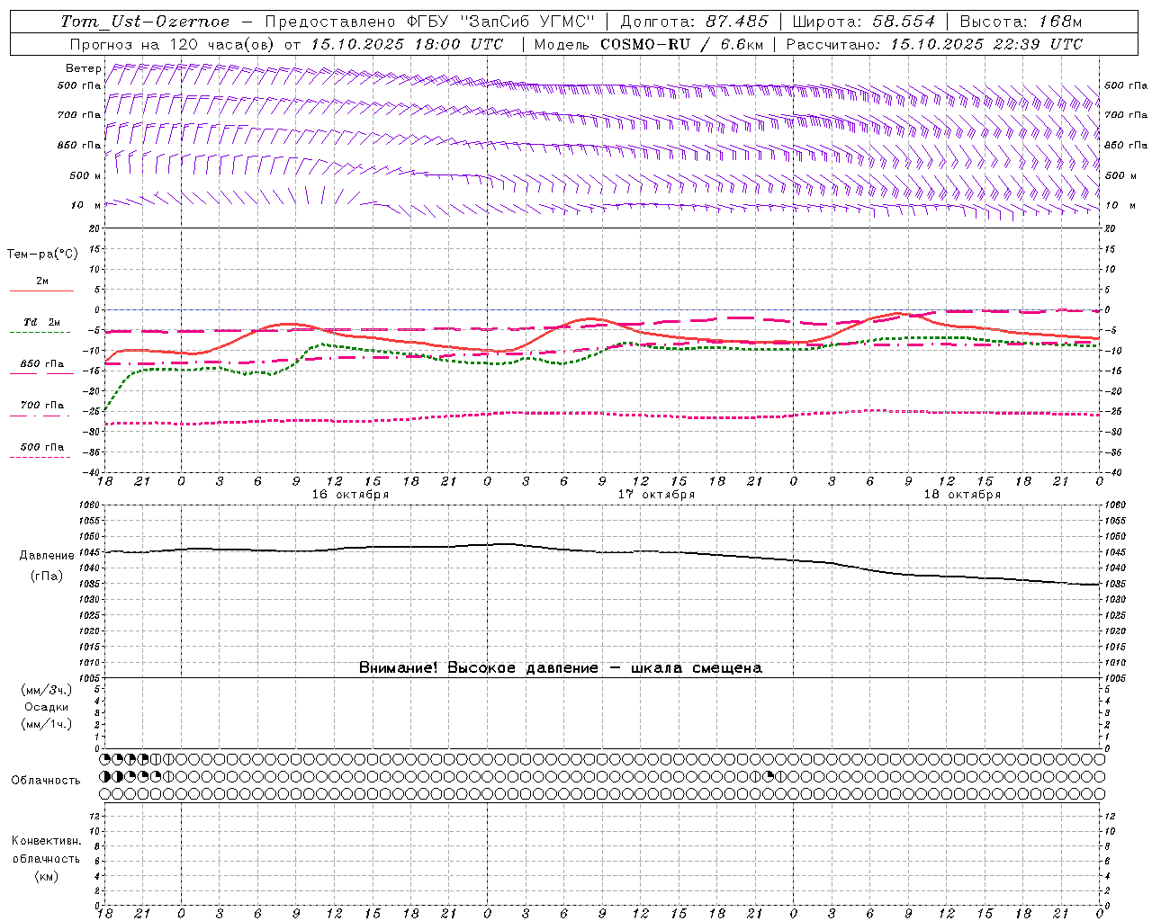This screenshot has height=921, width=1152.
Task: Click the 10 м wind level label on right
Action: 1120,205
